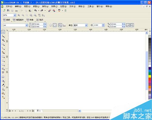
Task: Toggle the rightmost property bar button
Action: tap(132, 25)
